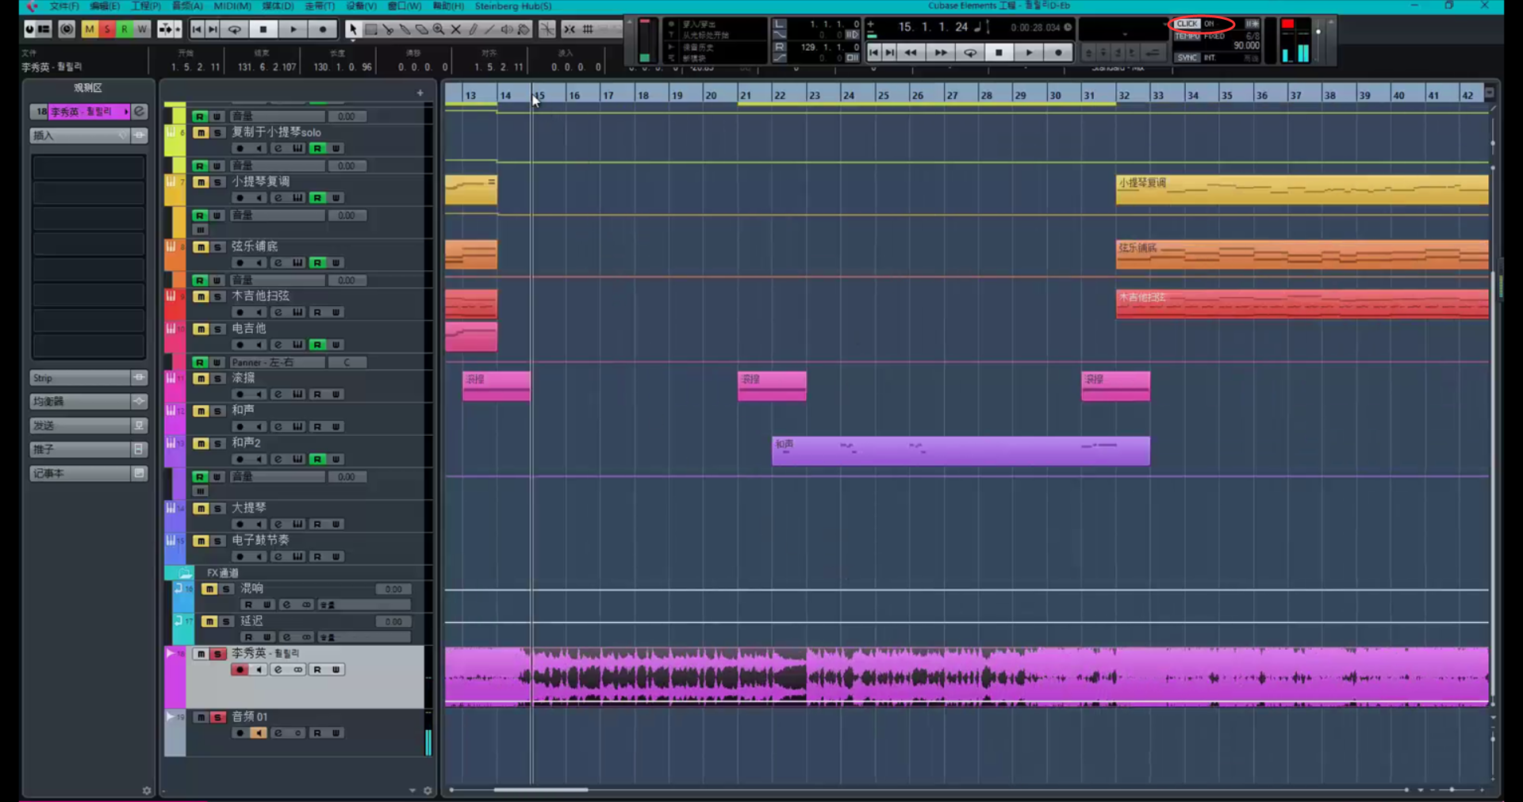Select the Erase tool

422,29
